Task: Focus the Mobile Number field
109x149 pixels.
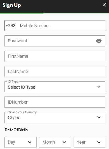Action: [62, 26]
